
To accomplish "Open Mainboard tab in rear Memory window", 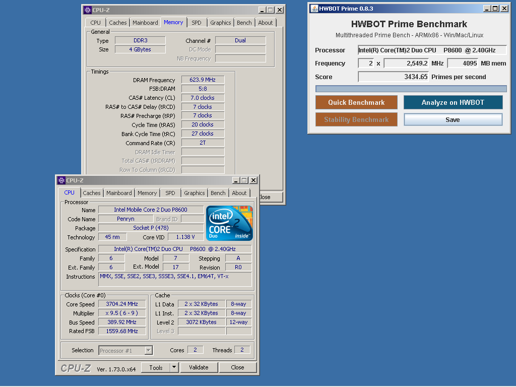I will 145,22.
